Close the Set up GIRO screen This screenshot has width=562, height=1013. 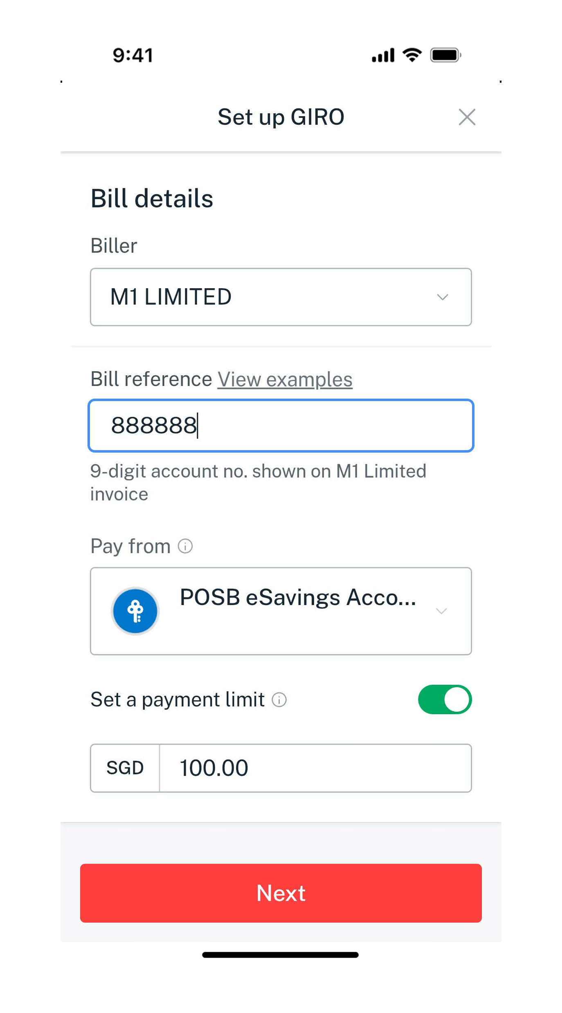point(467,117)
